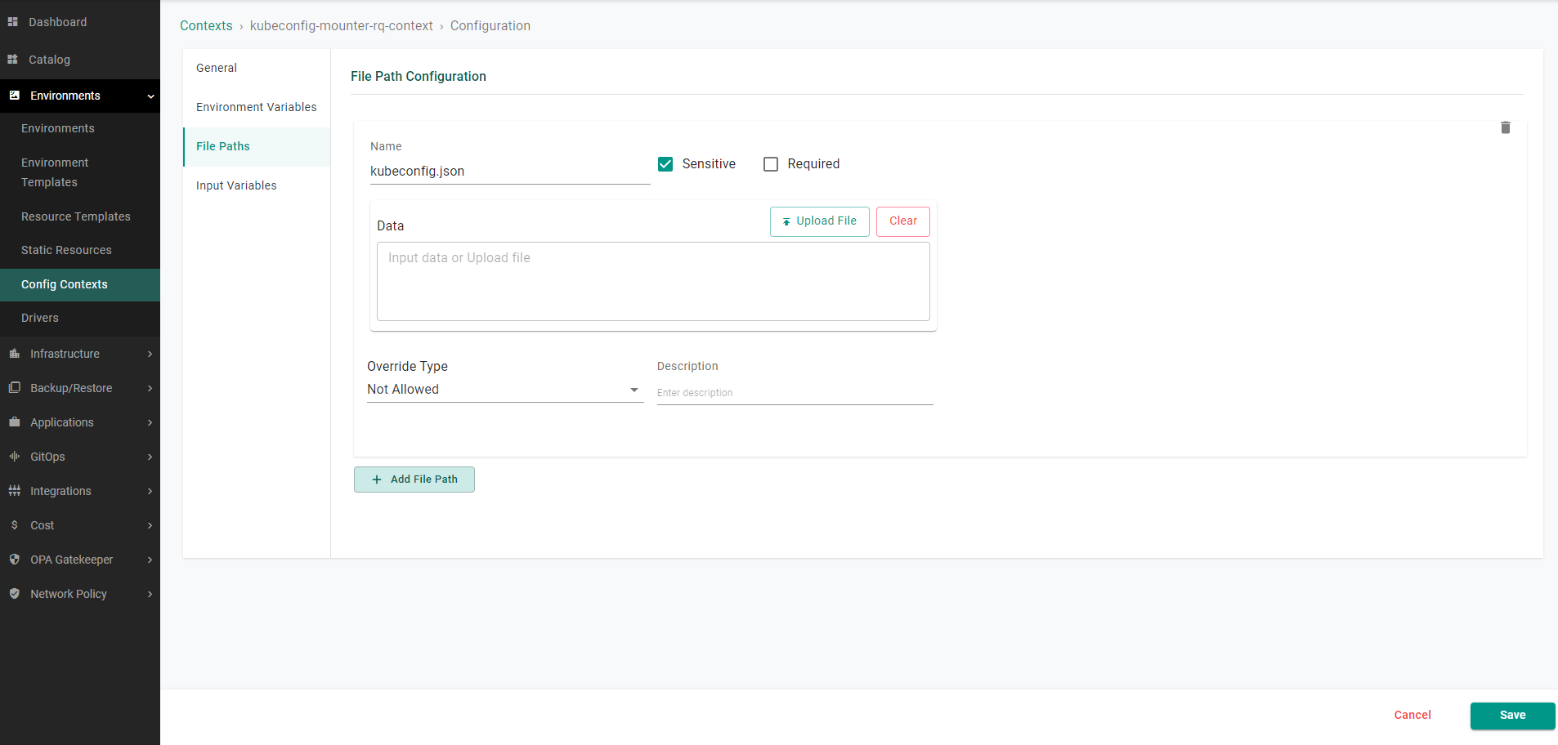Expand Integrations submenu chevron

pos(150,491)
